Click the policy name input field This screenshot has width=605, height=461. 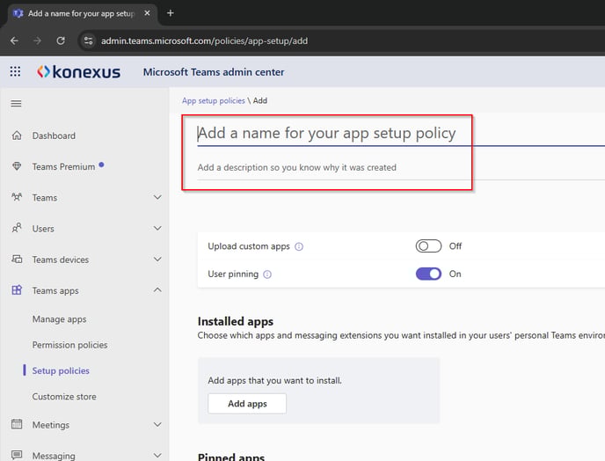coord(401,133)
